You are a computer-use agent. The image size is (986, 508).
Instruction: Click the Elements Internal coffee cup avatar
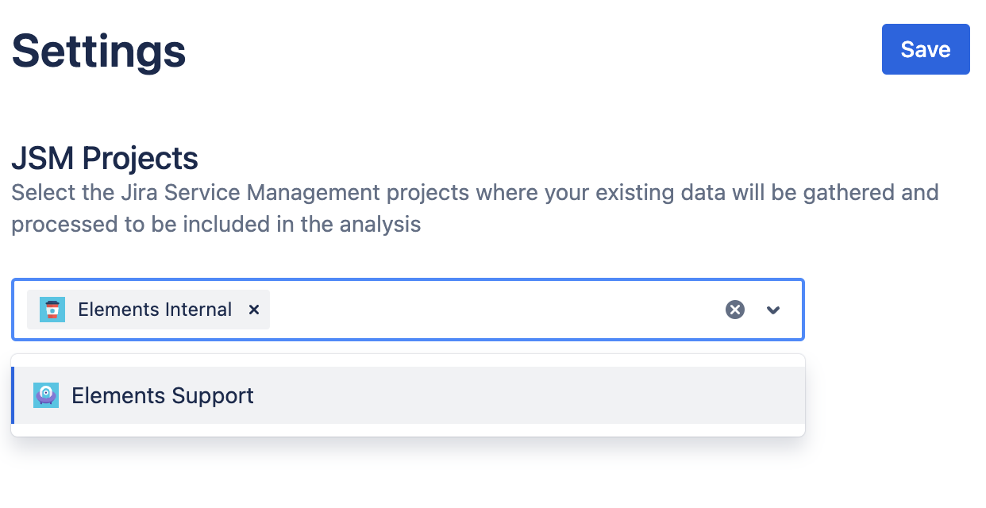52,310
